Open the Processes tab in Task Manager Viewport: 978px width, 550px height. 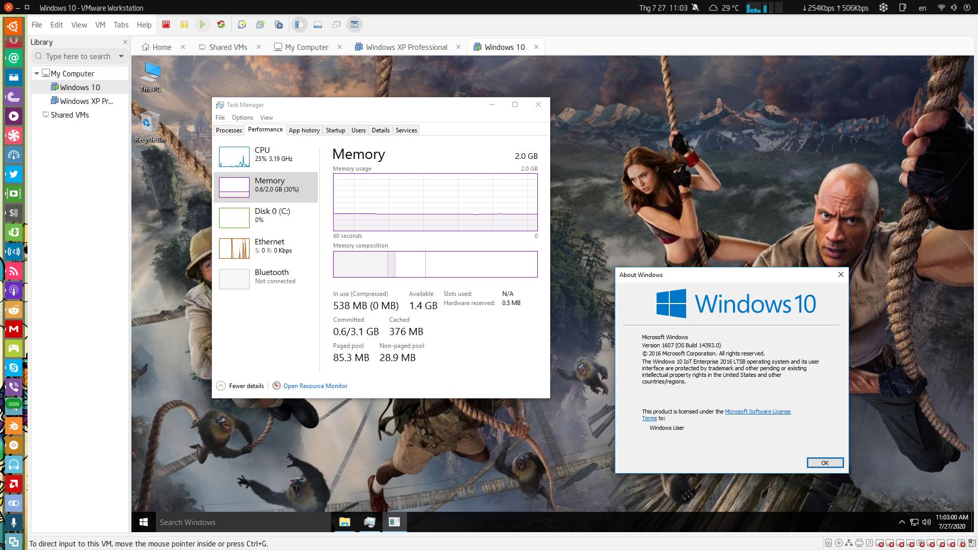click(x=229, y=130)
